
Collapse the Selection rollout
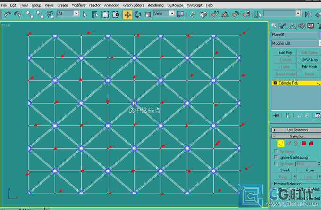point(296,136)
